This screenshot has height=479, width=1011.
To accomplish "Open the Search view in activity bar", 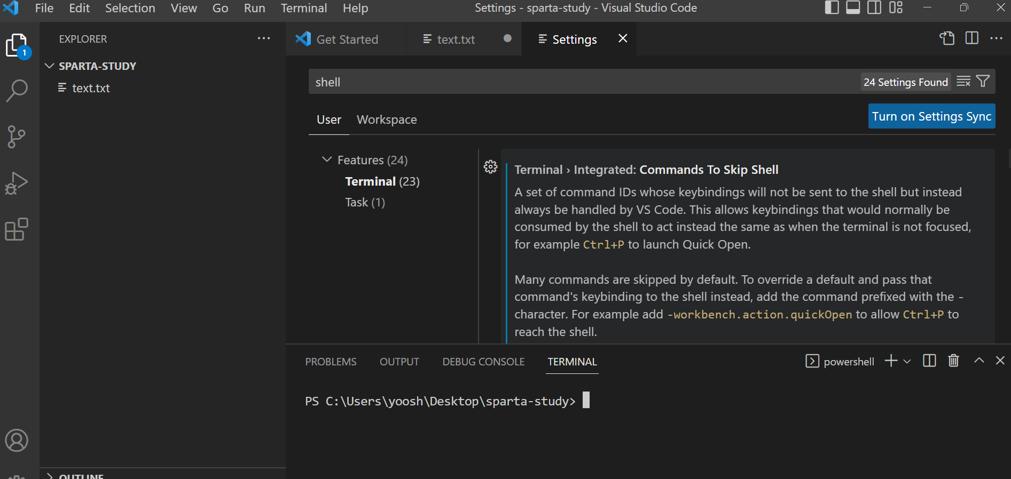I will click(17, 91).
